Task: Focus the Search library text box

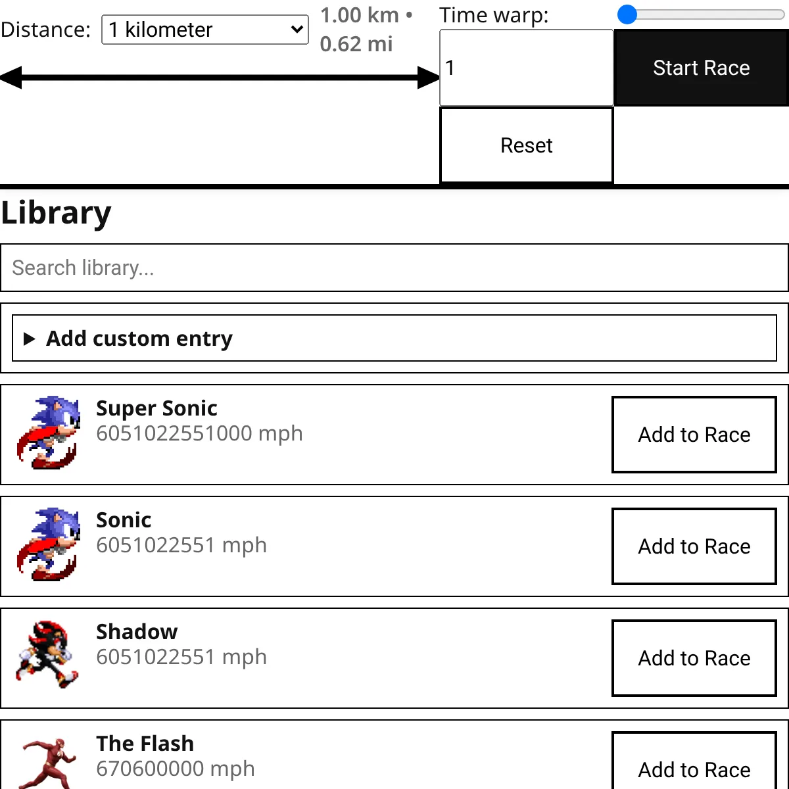Action: 394,268
